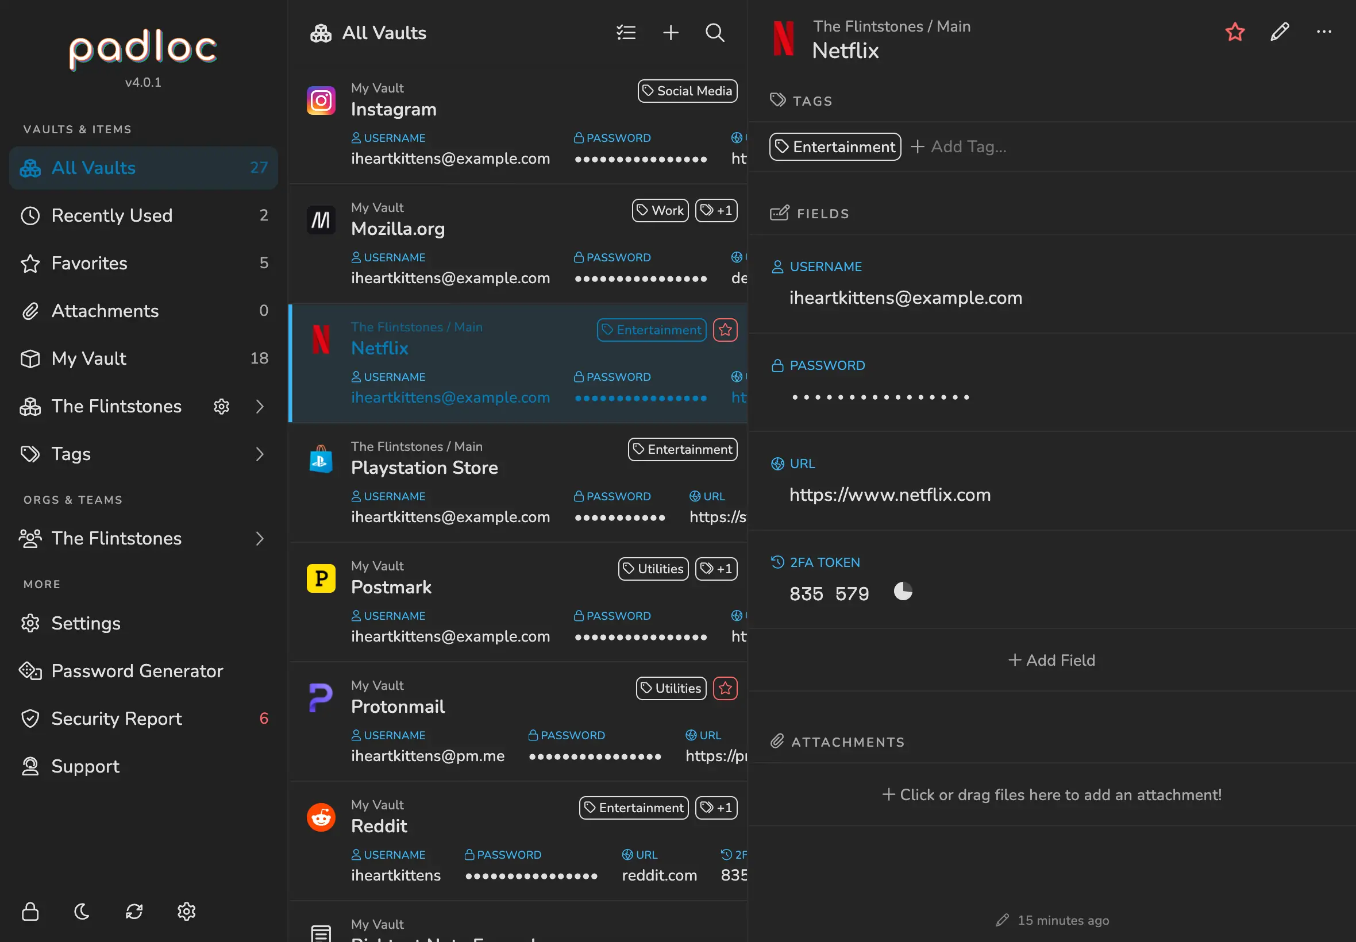Open My Vault in sidebar
Viewport: 1356px width, 942px height.
[144, 358]
